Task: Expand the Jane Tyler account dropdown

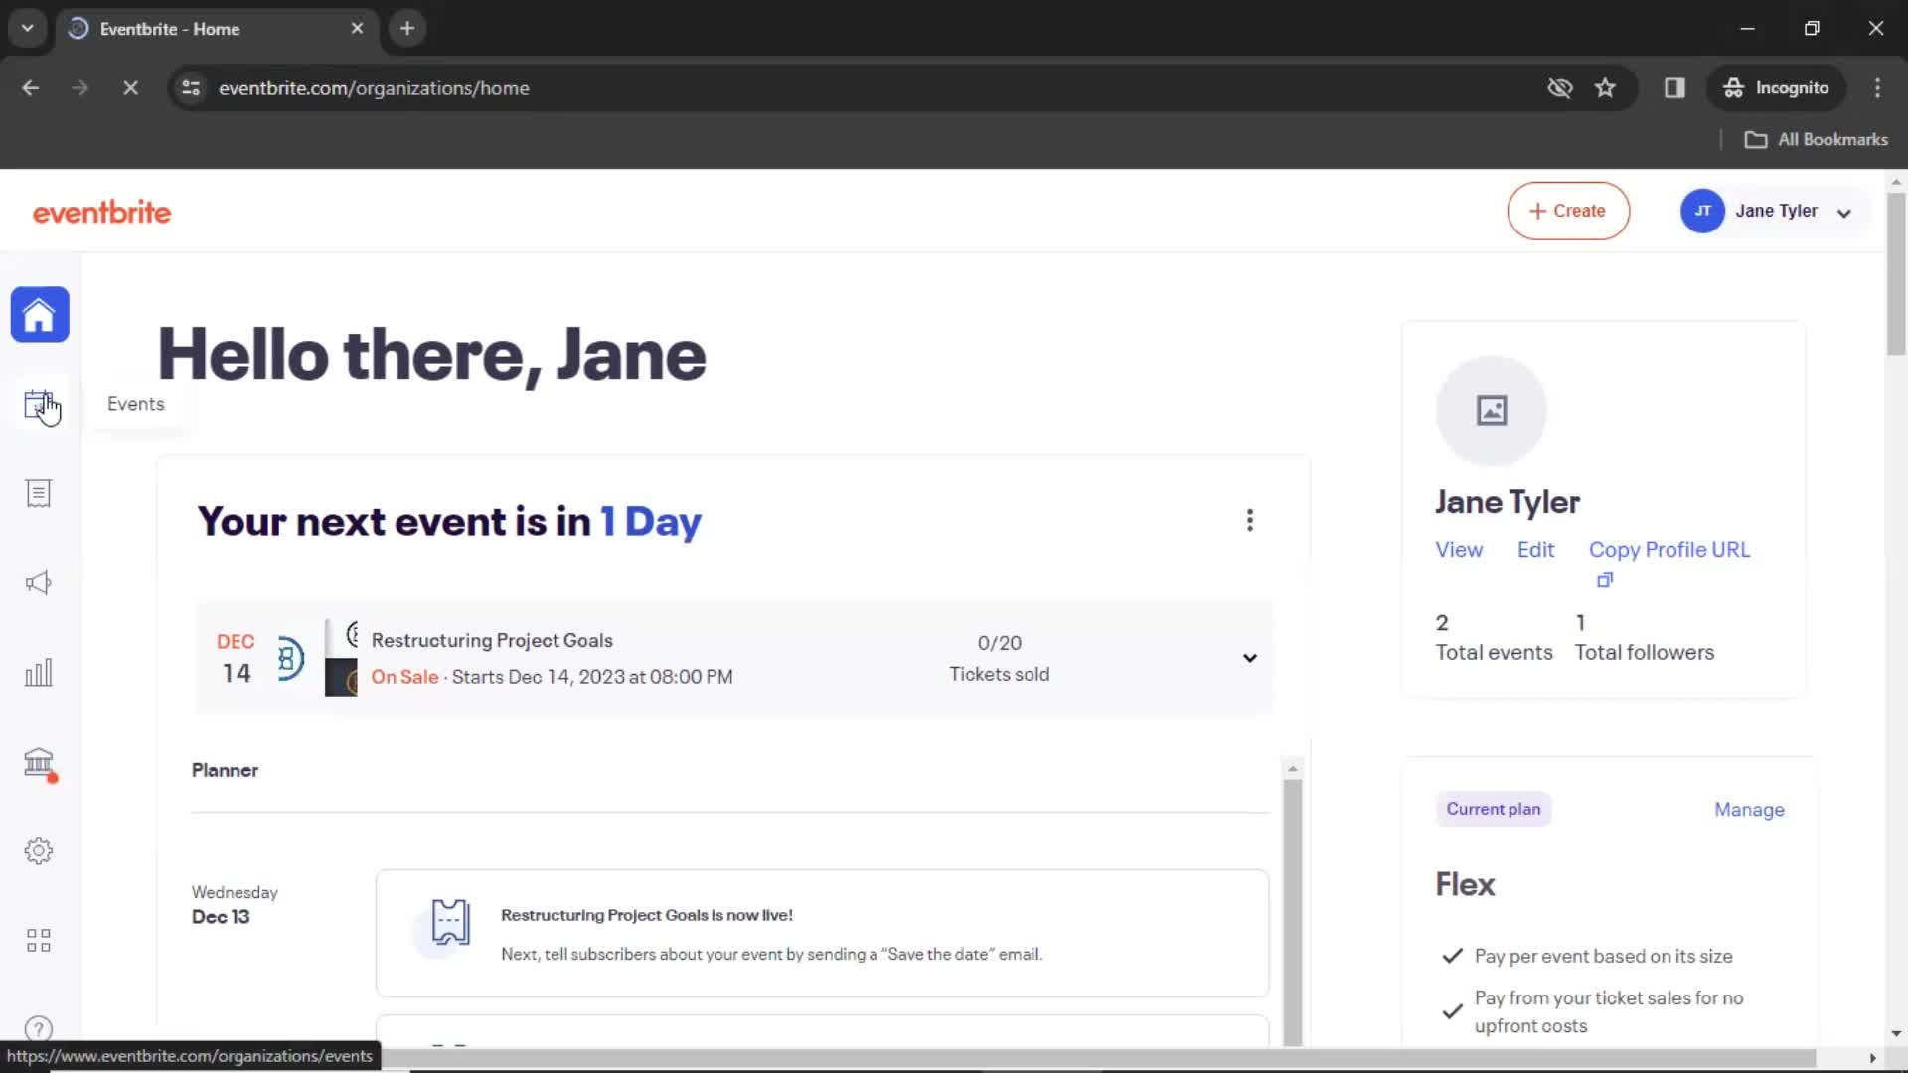Action: click(1844, 213)
